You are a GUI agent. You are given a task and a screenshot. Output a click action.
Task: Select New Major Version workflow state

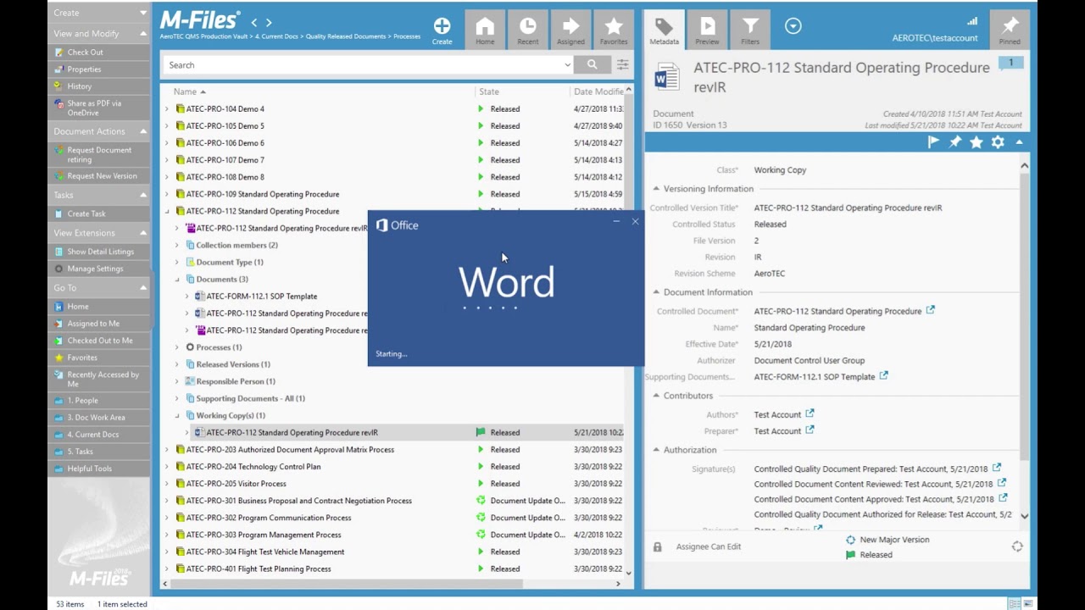click(x=894, y=539)
